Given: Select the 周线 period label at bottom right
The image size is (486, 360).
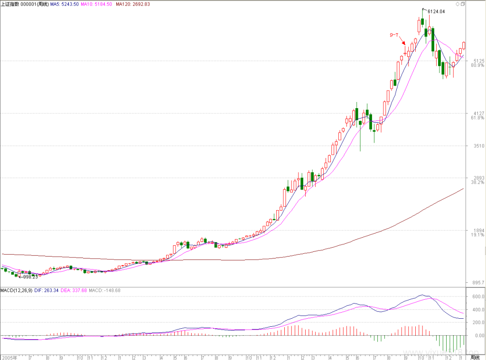Looking at the screenshot, I should coord(475,358).
